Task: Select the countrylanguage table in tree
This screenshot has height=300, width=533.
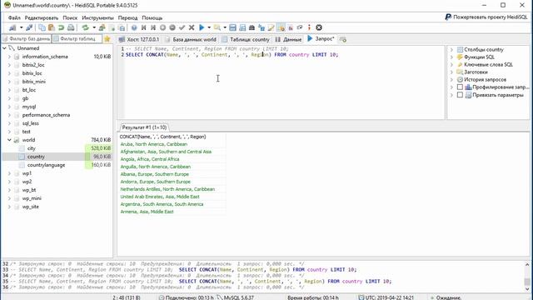Action: [46, 165]
